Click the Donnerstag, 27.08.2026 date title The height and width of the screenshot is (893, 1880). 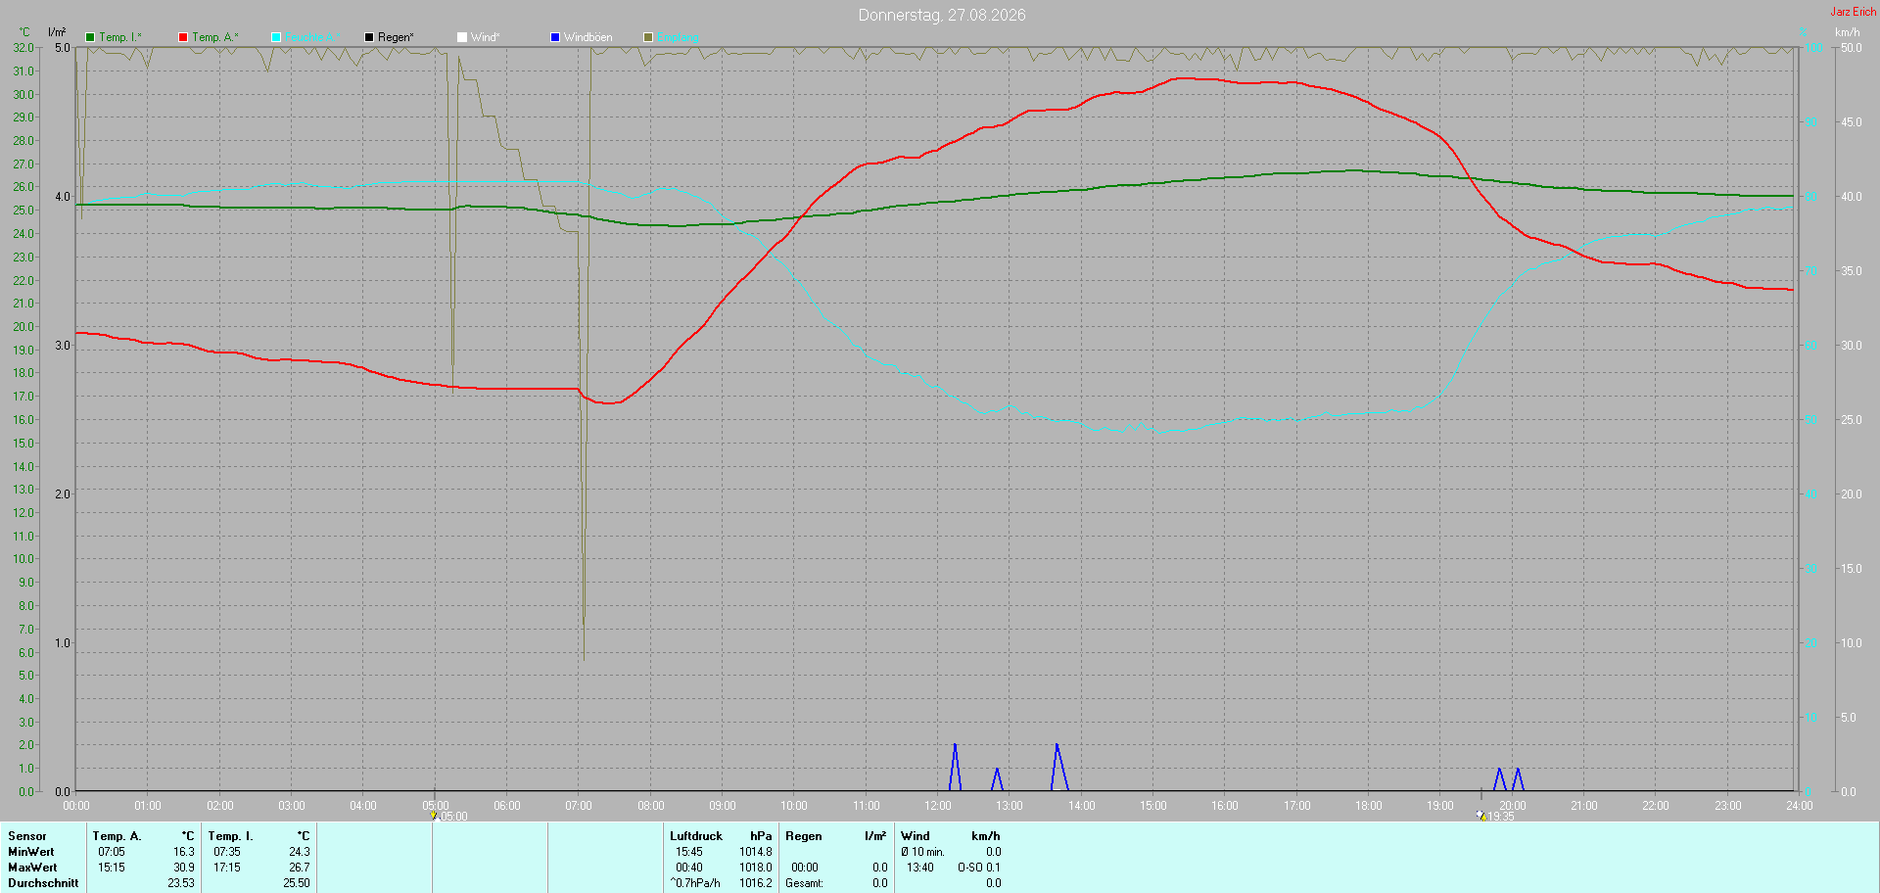942,15
